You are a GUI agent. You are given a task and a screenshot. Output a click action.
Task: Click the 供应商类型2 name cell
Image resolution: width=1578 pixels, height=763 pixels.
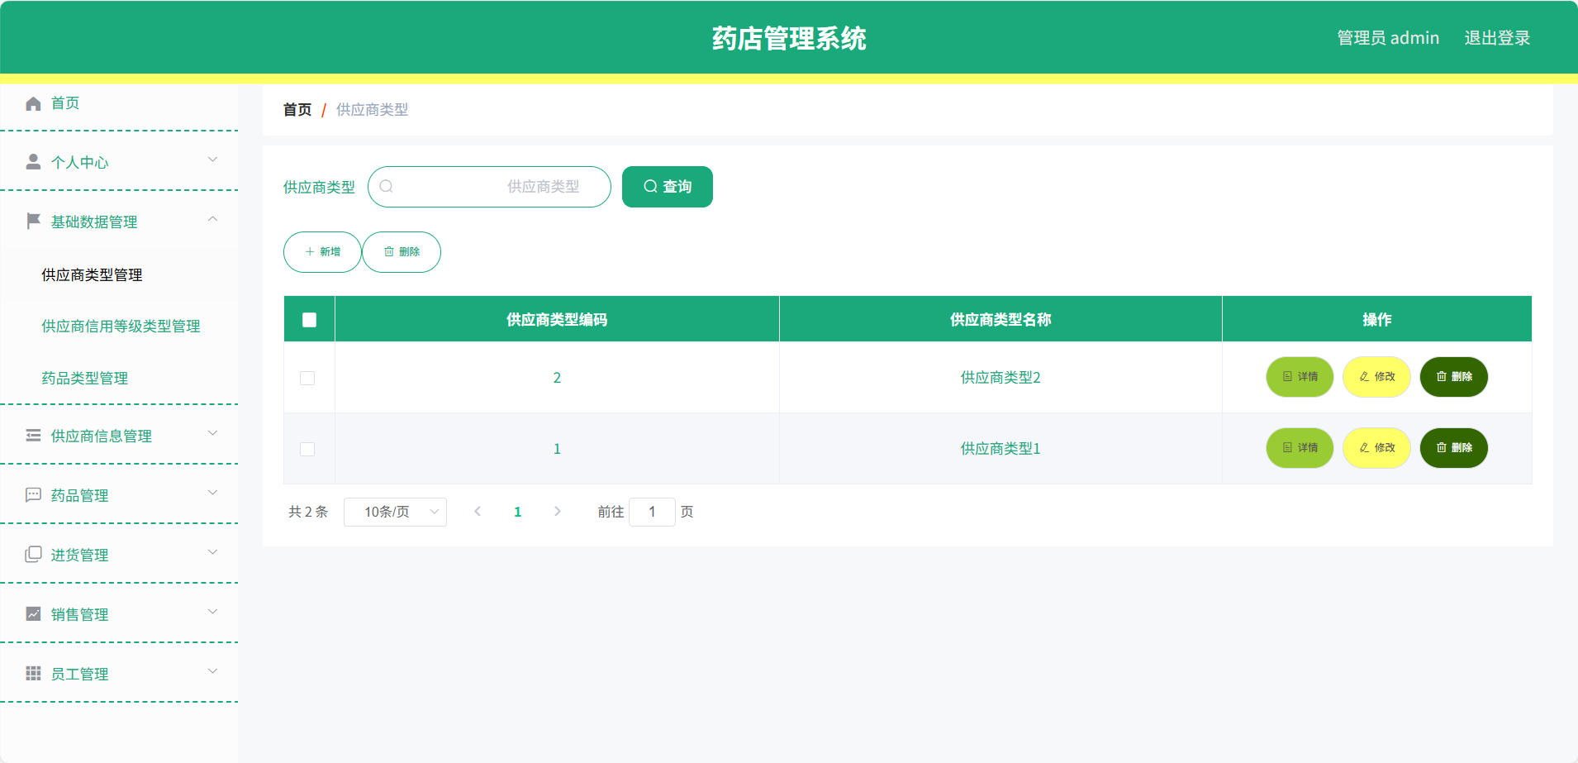tap(1001, 378)
